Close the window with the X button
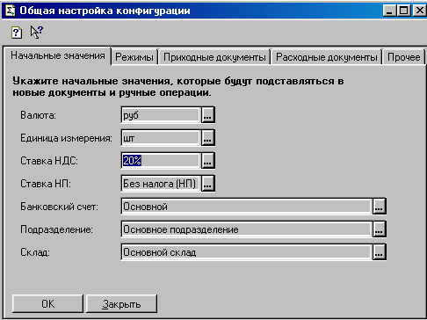427x320 pixels. click(x=419, y=11)
